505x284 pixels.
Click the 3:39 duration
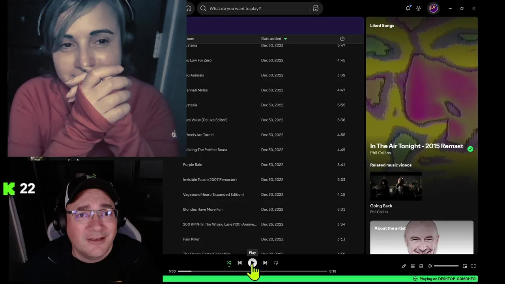341,75
